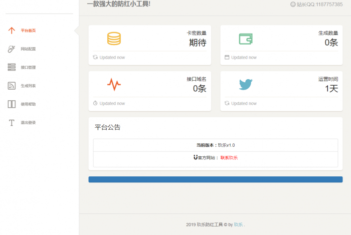Click the stopwatch icon under 接口域名
The width and height of the screenshot is (351, 235).
point(95,103)
